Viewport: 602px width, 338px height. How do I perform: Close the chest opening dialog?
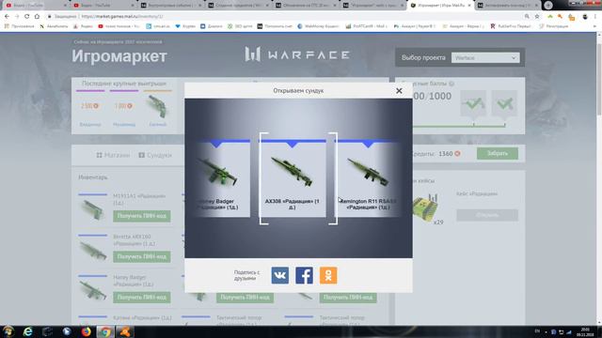pos(399,91)
